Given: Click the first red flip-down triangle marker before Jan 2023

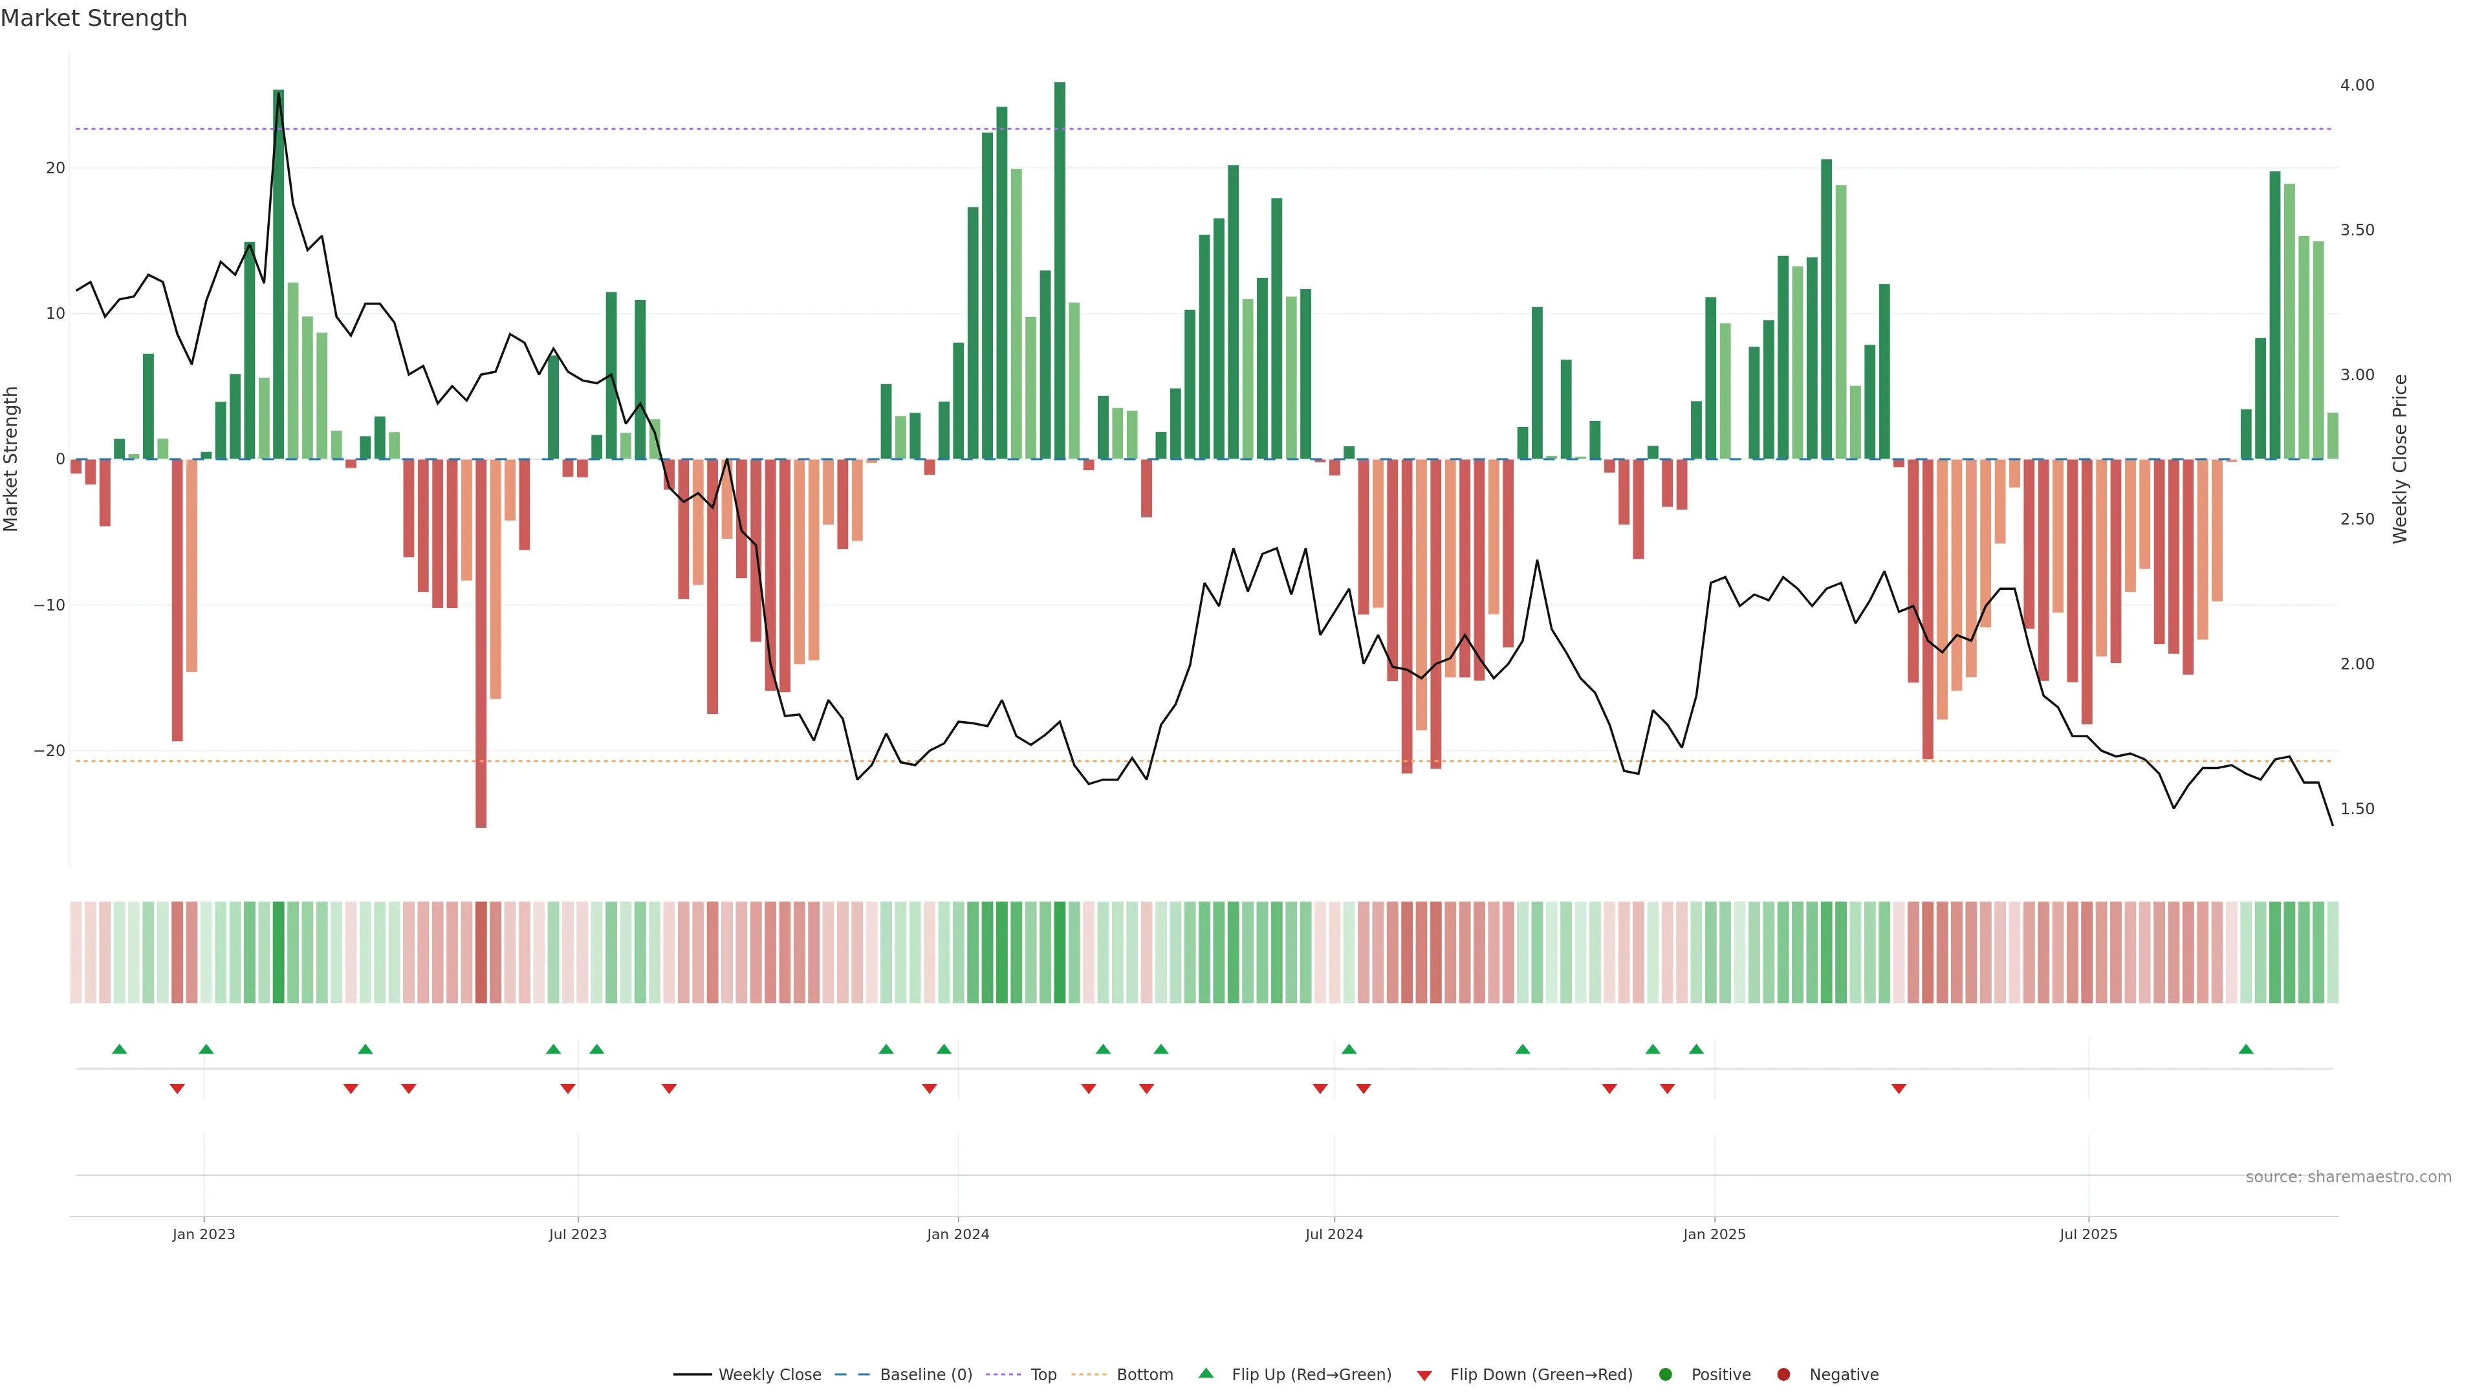Looking at the screenshot, I should (x=177, y=1088).
